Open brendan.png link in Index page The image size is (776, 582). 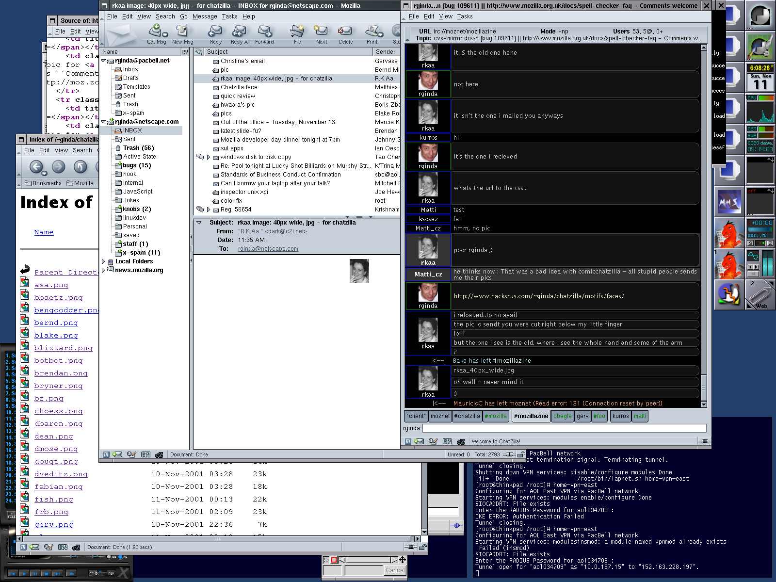61,373
